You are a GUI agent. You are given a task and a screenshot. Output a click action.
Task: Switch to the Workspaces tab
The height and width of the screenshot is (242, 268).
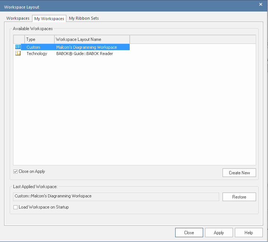(x=18, y=18)
